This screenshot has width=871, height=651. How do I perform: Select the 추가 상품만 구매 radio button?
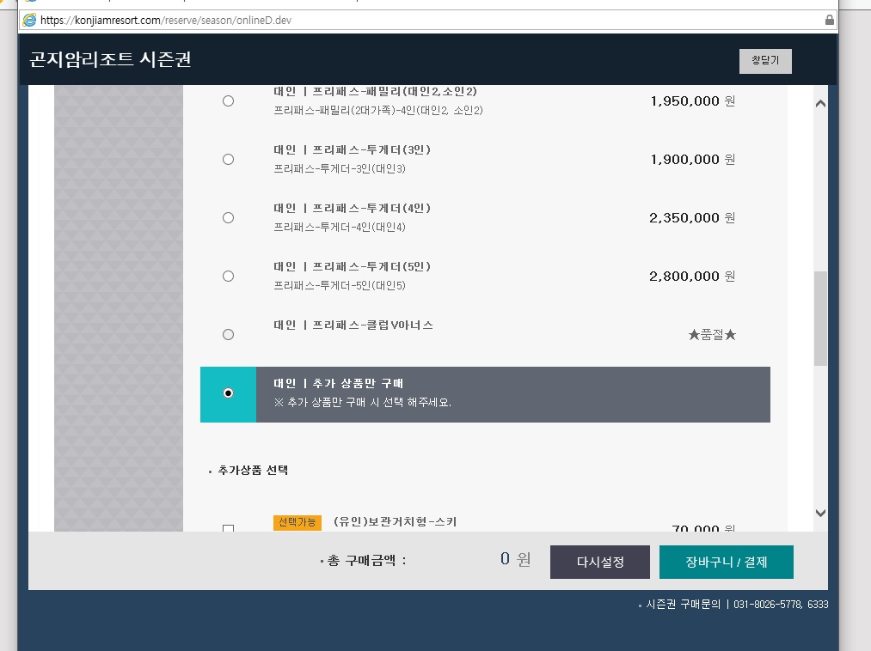(229, 393)
